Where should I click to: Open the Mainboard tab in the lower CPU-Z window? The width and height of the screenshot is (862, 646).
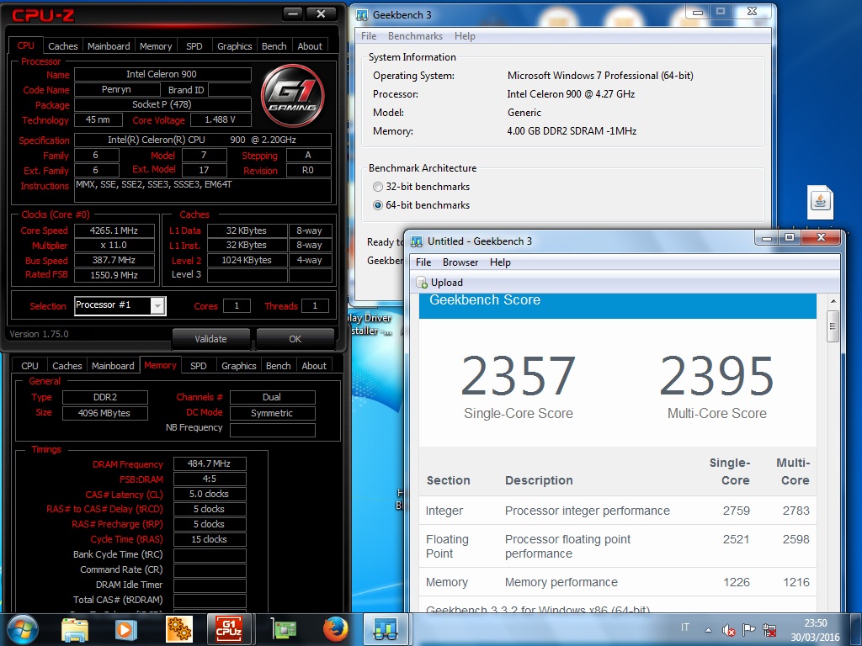[113, 366]
